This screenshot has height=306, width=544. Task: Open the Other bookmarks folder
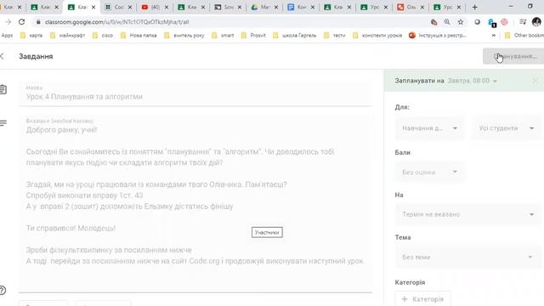click(x=524, y=36)
